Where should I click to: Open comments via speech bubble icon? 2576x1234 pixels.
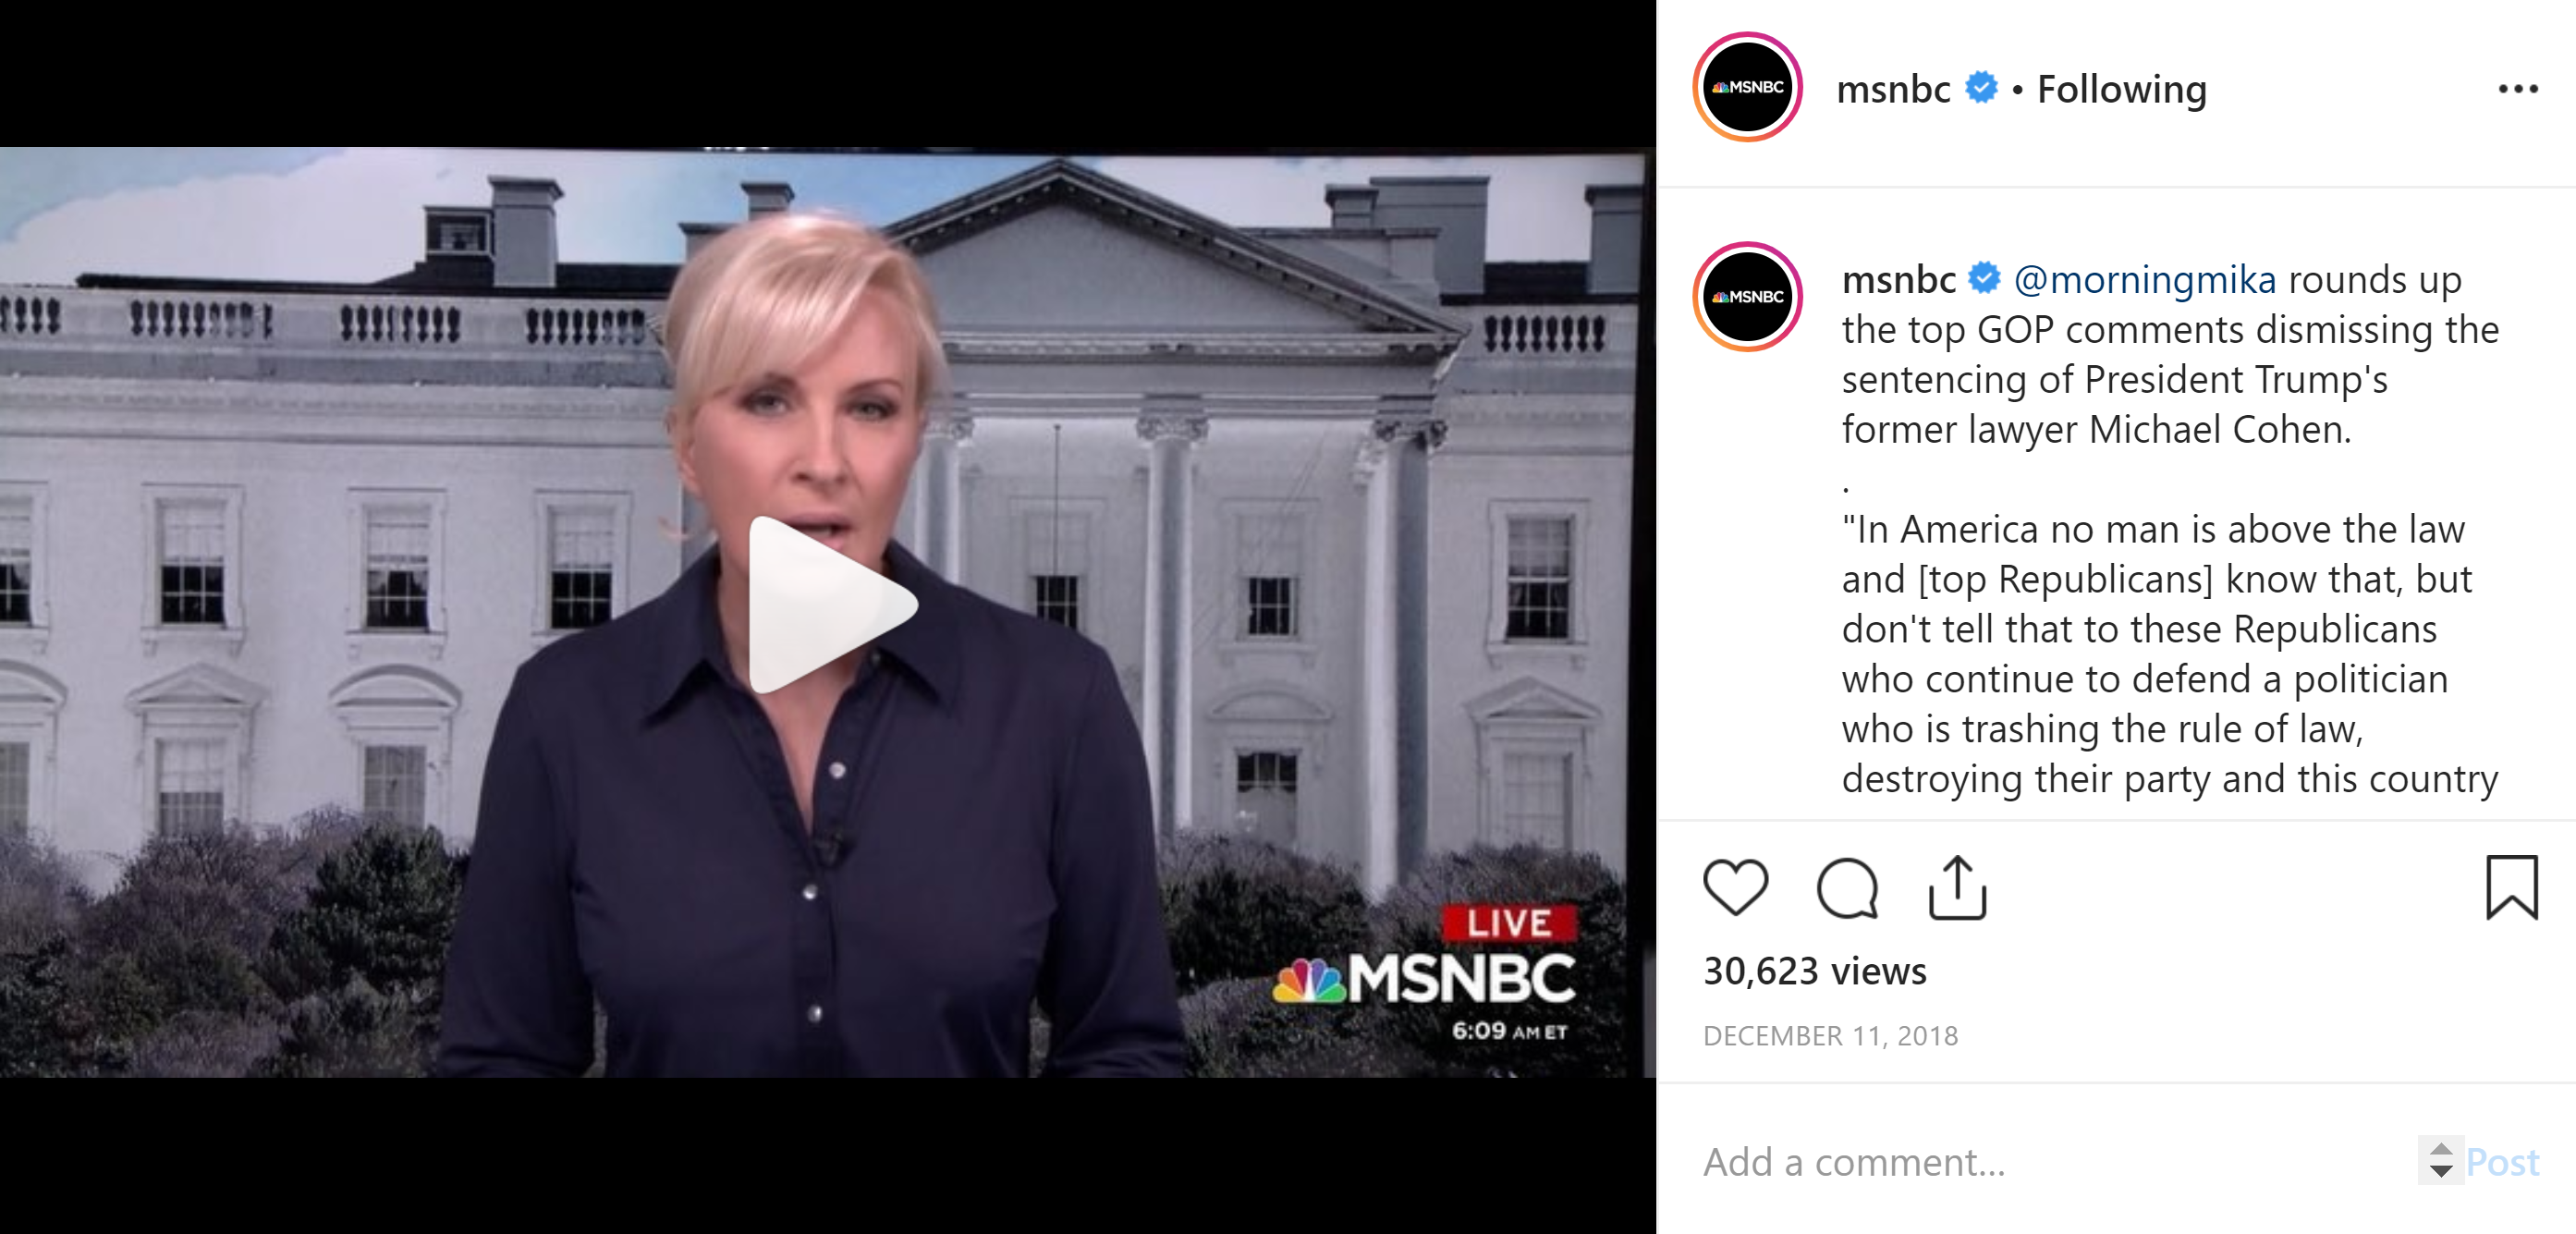click(1847, 887)
